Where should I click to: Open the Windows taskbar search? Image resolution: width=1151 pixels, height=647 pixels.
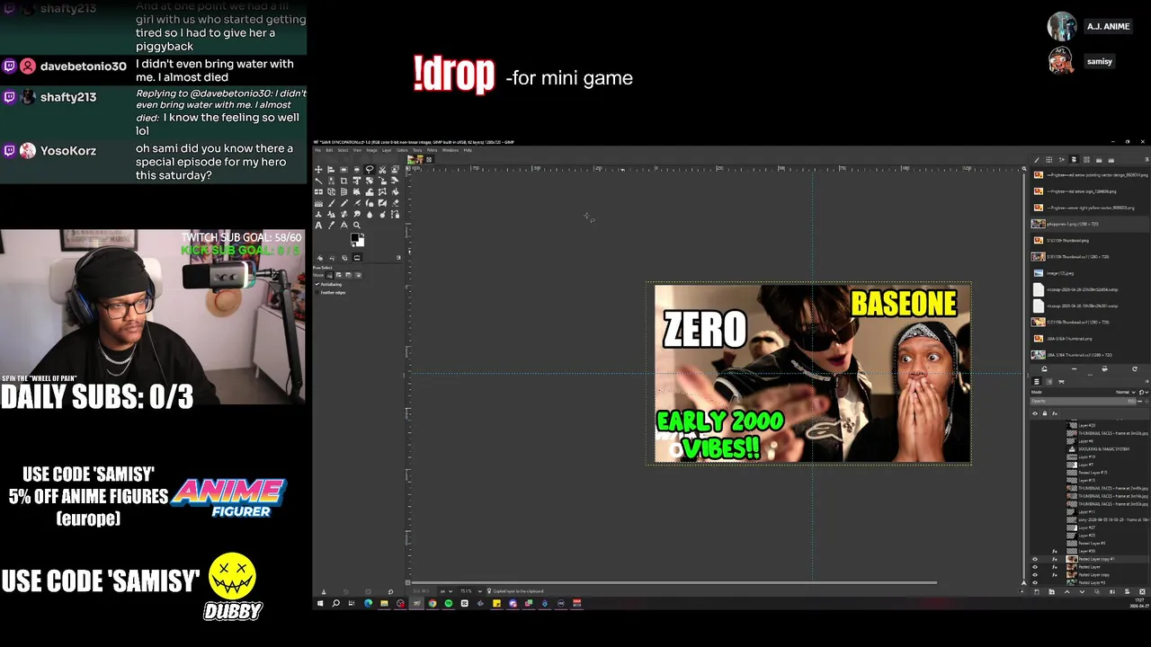pyautogui.click(x=336, y=604)
